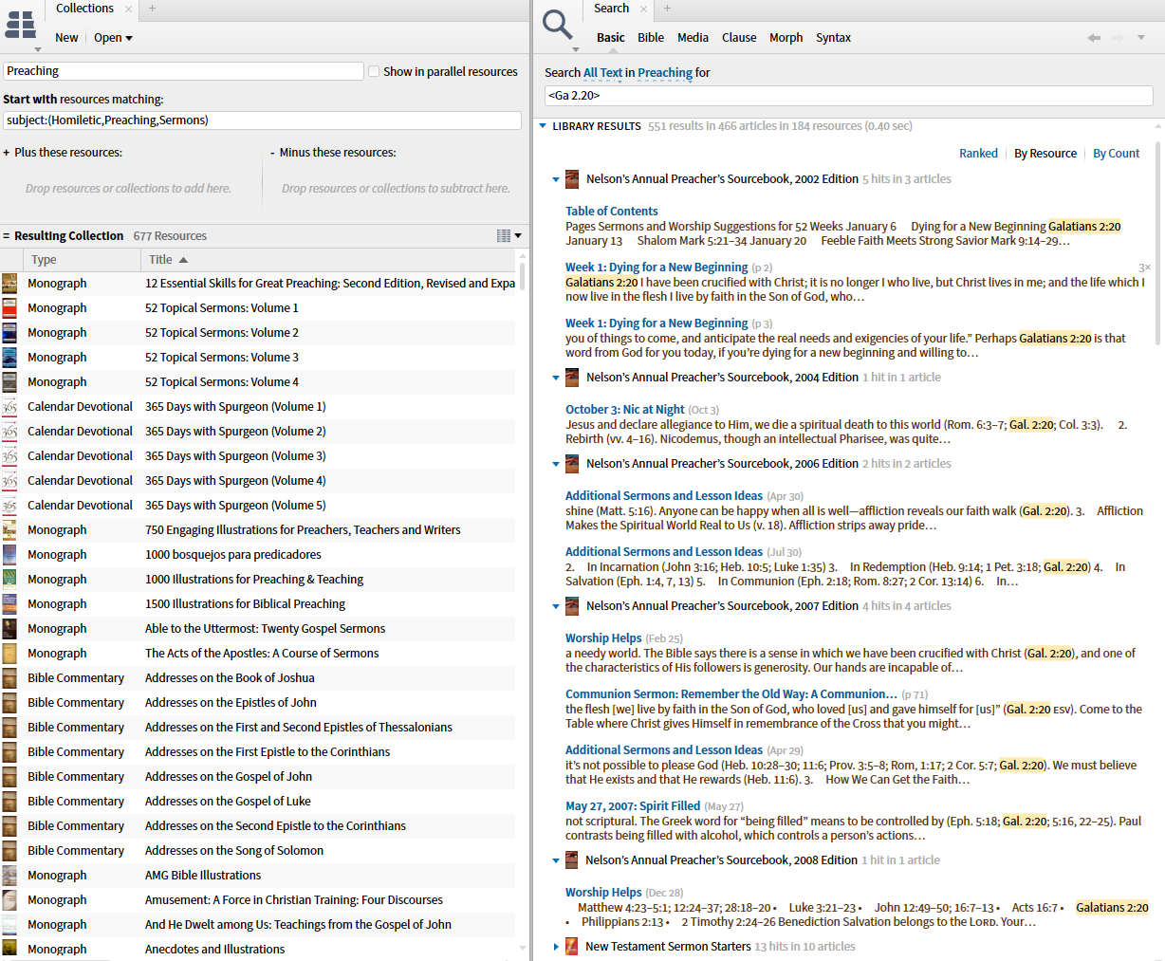This screenshot has height=961, width=1165.
Task: Sort collection by Type column header
Action: point(82,260)
